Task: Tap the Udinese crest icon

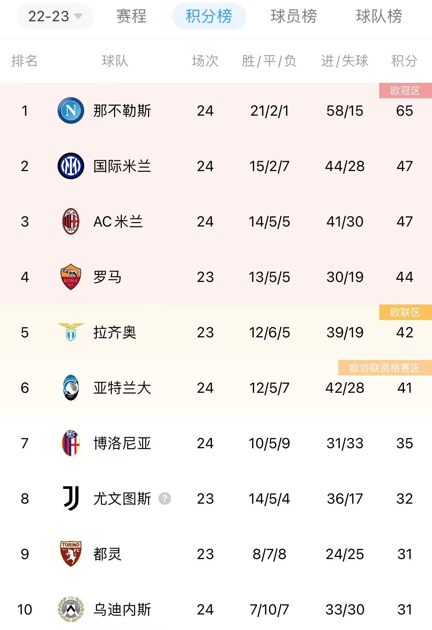Action: 71,609
